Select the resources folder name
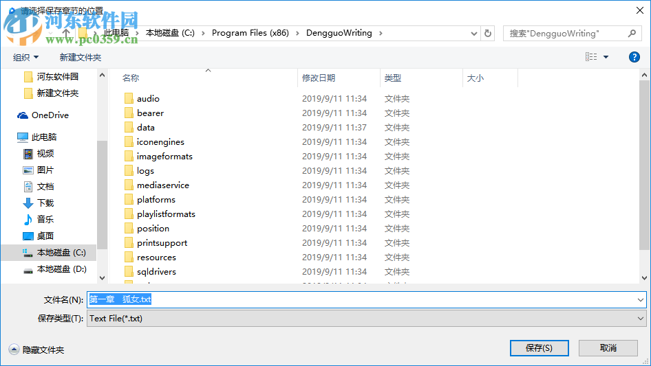Image resolution: width=651 pixels, height=366 pixels. point(156,258)
